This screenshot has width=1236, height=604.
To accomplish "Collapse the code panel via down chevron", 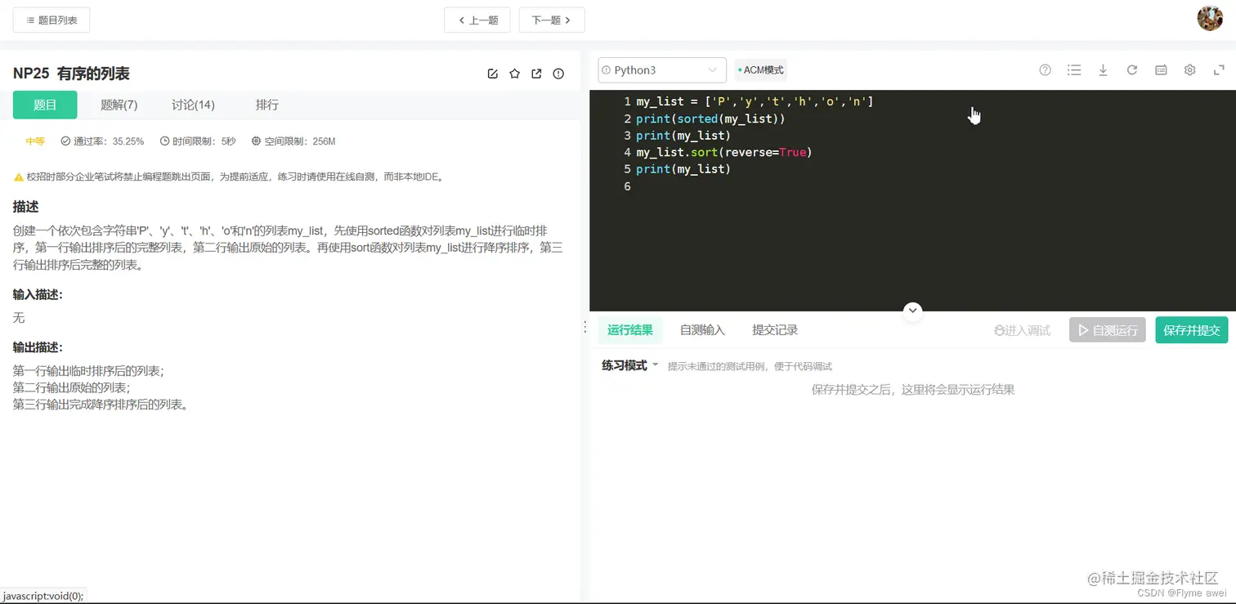I will pyautogui.click(x=912, y=311).
